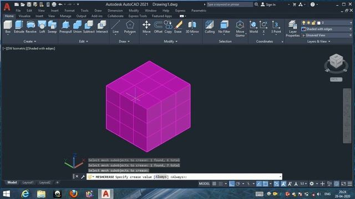Open Firefox from the taskbar
The image size is (355, 199).
coord(74,194)
